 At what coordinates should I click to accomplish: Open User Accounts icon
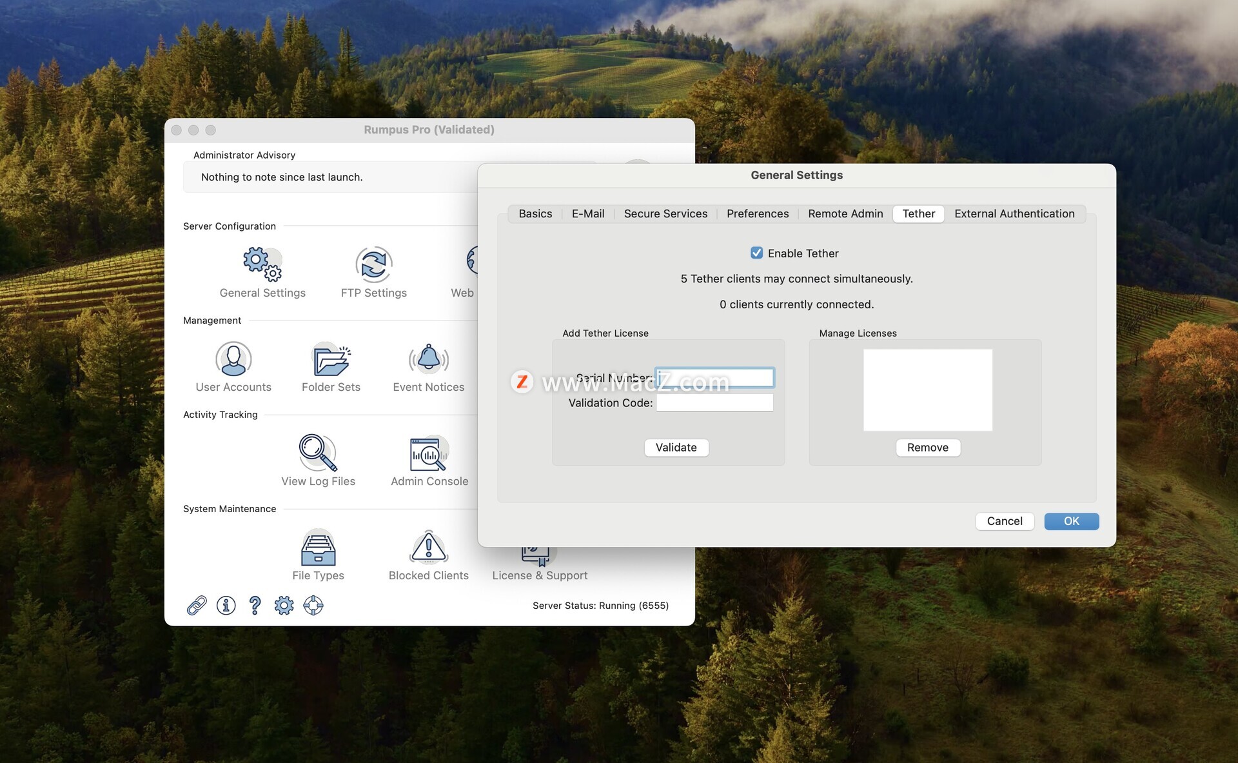coord(233,359)
